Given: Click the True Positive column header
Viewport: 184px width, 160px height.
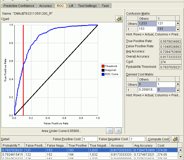Looking at the screenshot, I should [x=78, y=145].
